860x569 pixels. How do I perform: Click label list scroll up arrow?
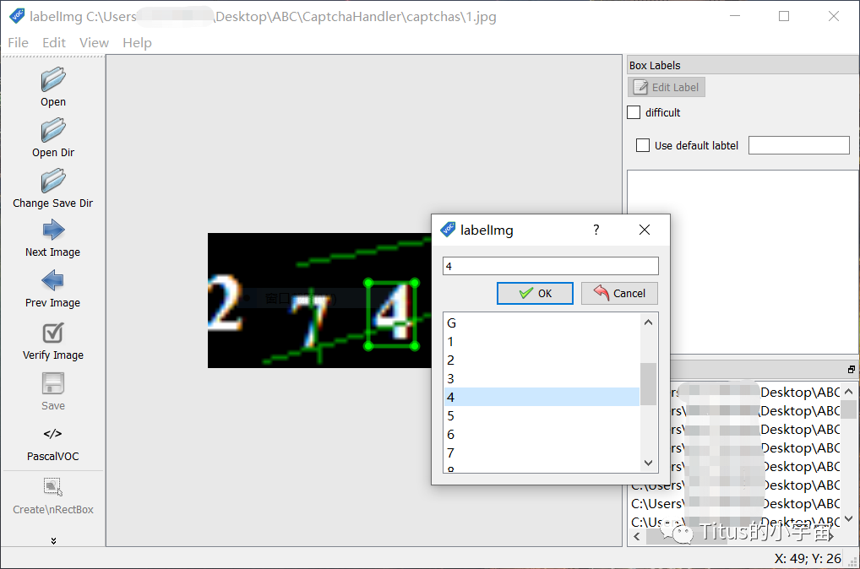click(648, 322)
